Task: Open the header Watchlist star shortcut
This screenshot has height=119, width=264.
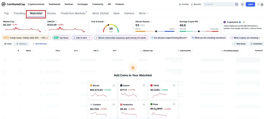Action: tap(196, 4)
